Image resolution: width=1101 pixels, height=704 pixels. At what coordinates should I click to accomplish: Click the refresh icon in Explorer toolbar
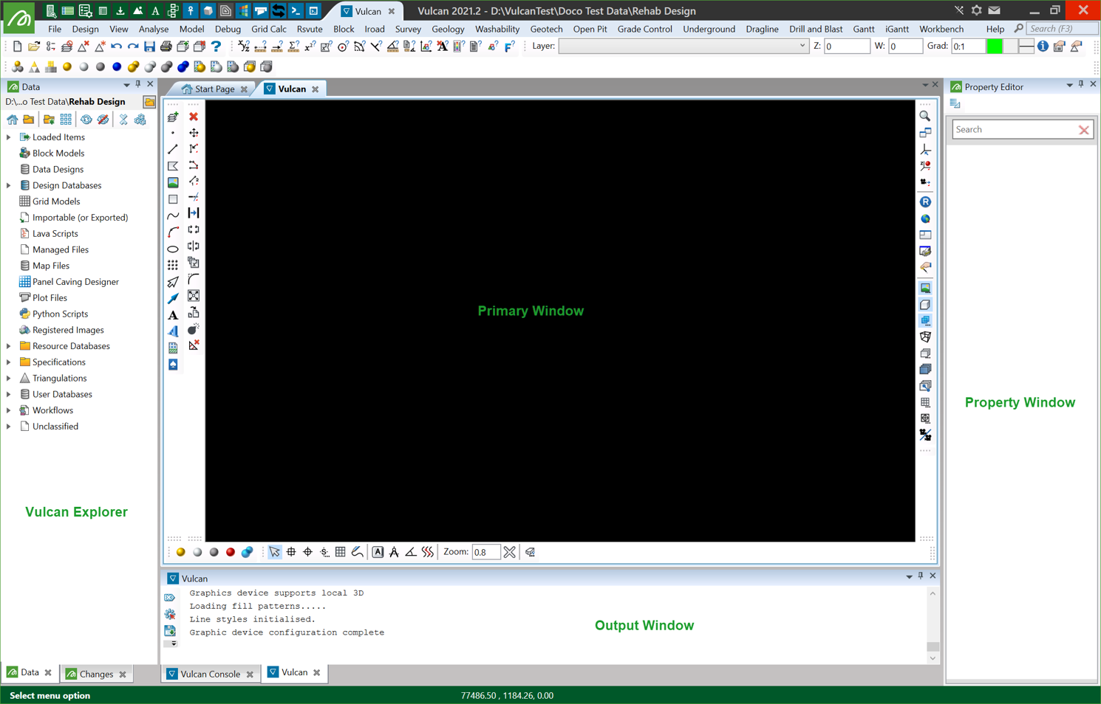86,120
